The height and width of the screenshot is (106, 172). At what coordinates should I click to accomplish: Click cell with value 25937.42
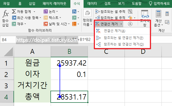pyautogui.click(x=69, y=63)
